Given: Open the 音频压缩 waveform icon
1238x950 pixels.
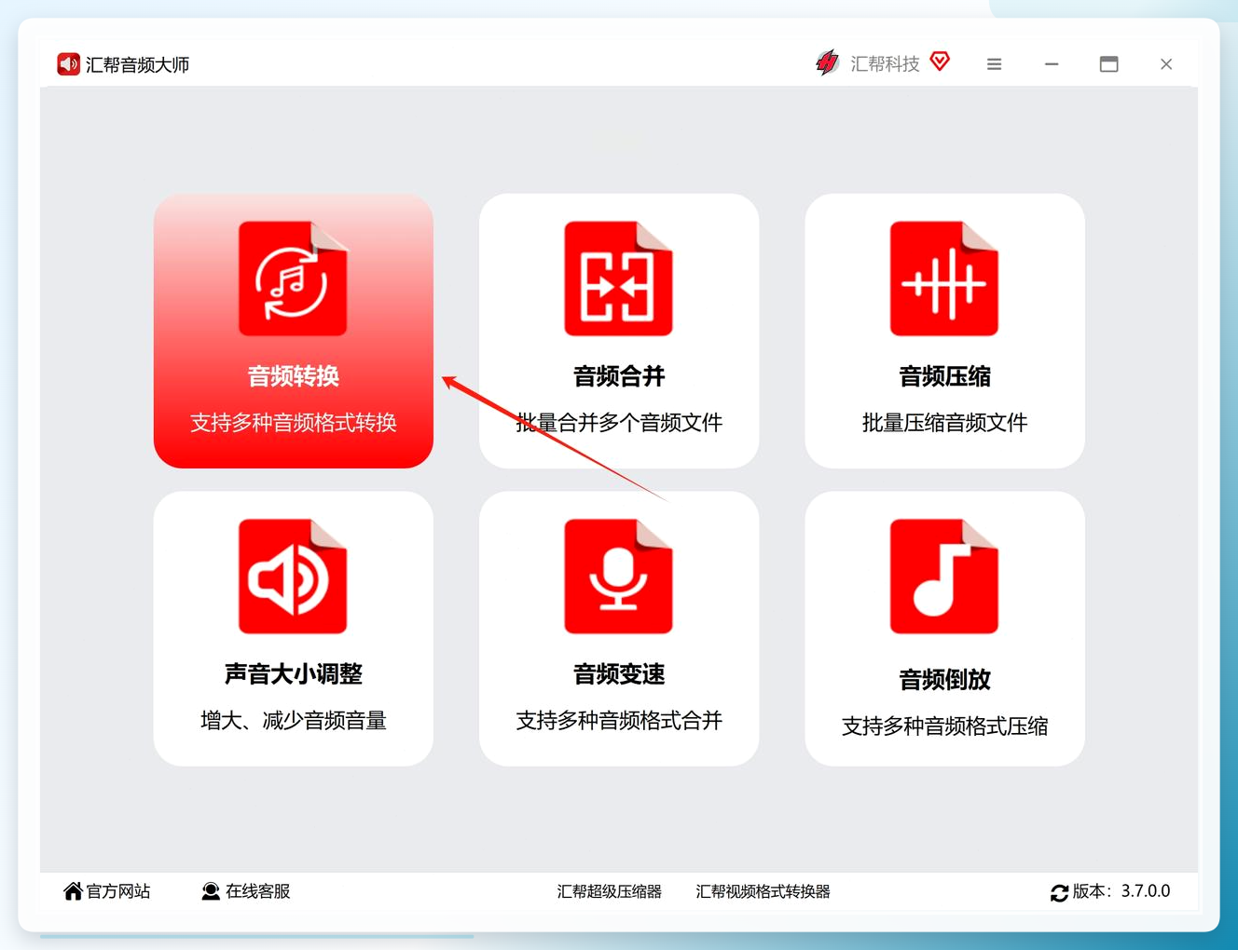Looking at the screenshot, I should pos(943,278).
